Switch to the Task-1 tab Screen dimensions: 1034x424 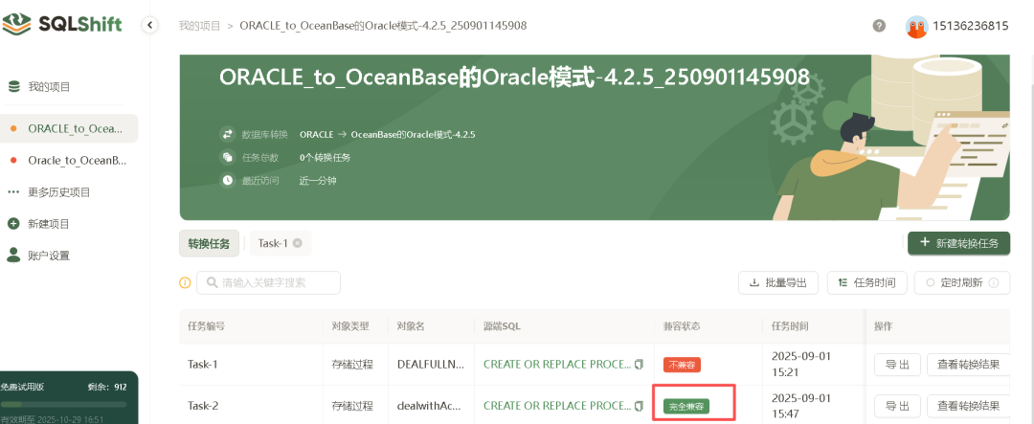point(272,243)
